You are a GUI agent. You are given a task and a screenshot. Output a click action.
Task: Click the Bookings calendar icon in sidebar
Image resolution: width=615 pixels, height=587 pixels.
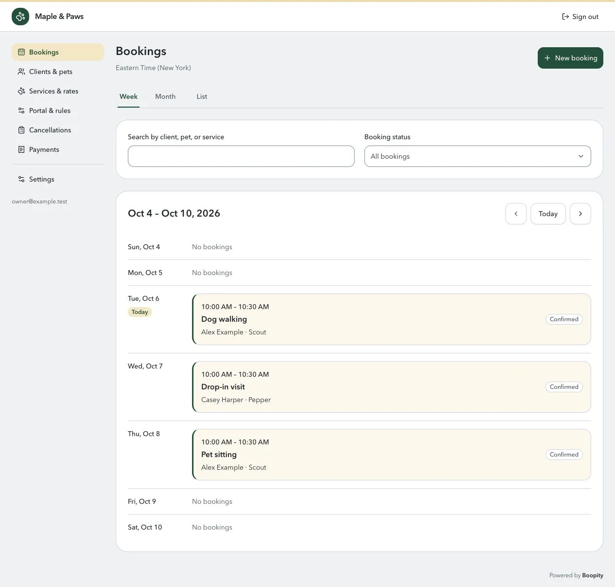[x=21, y=52]
